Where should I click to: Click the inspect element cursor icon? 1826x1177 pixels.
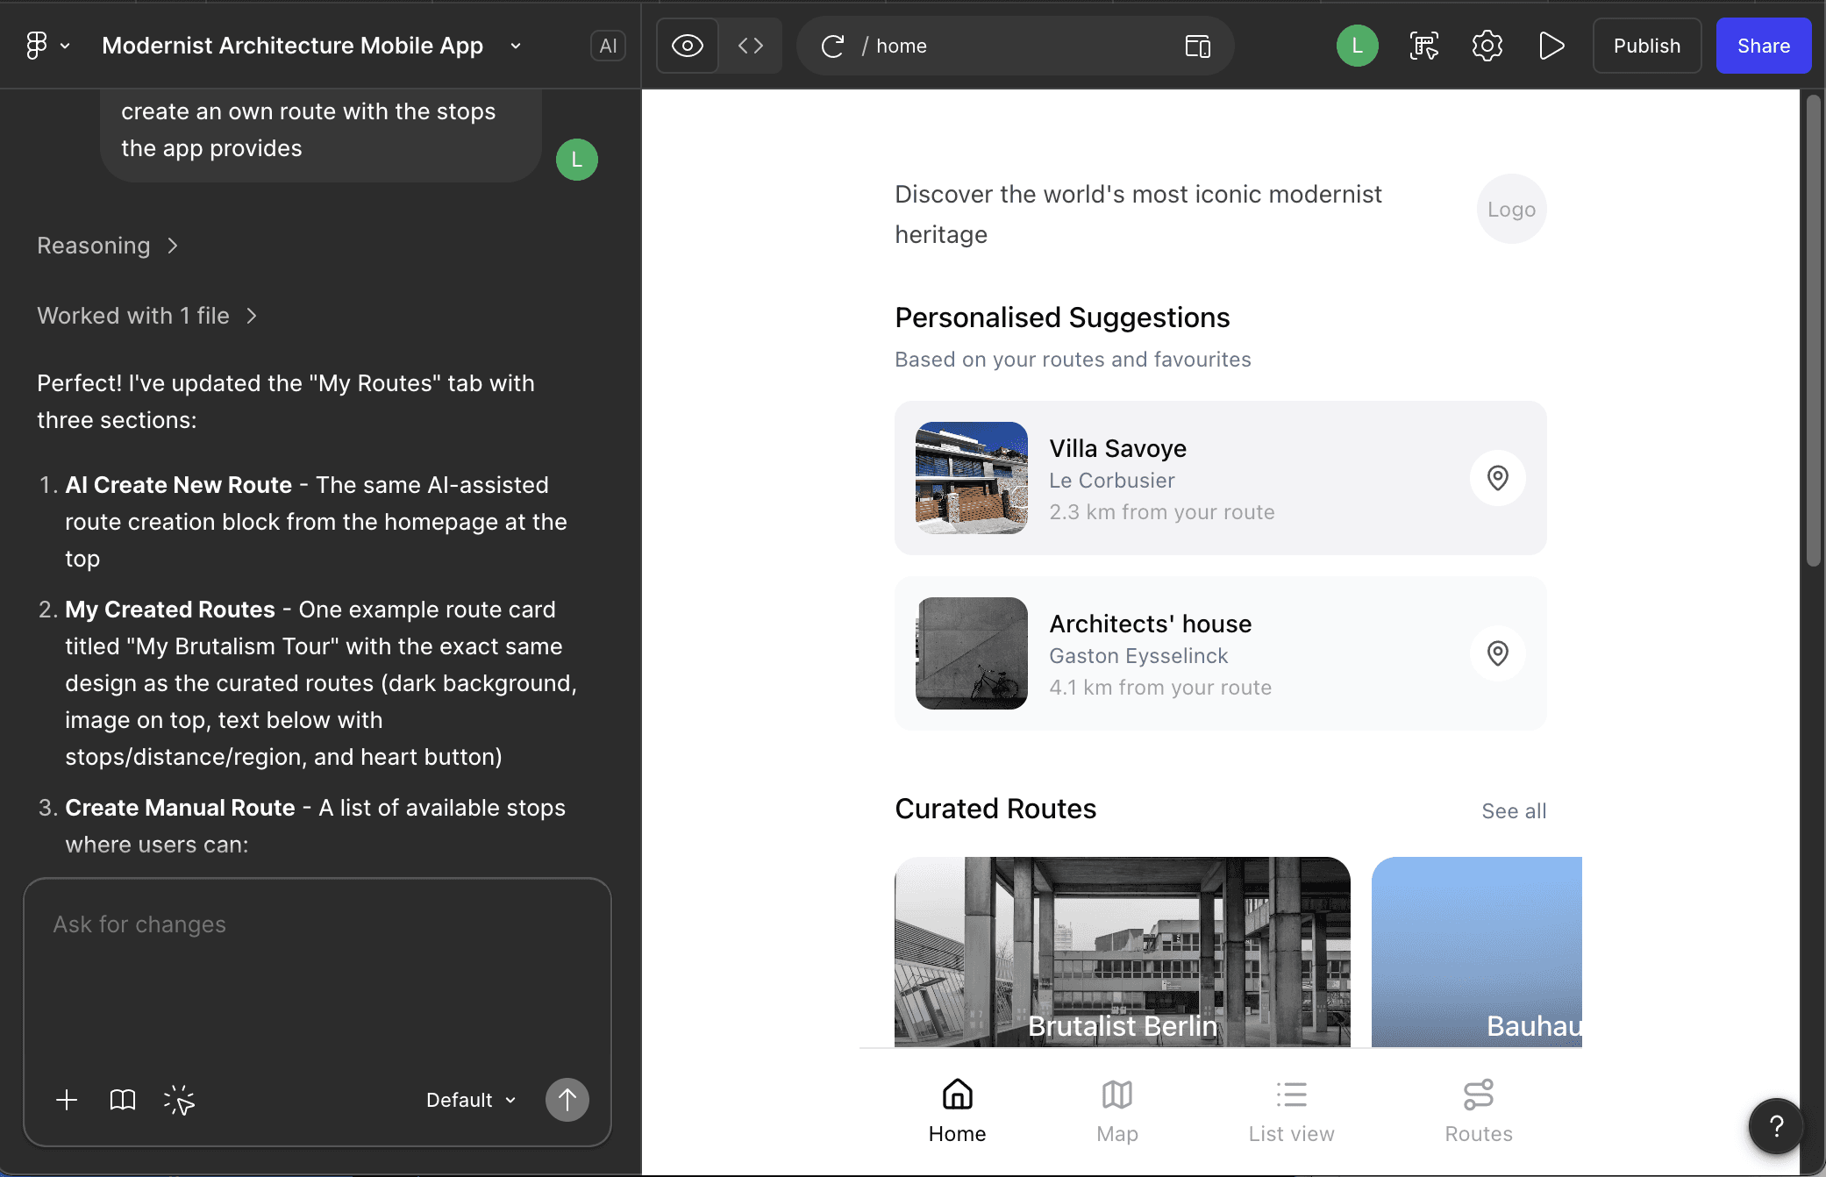click(x=1423, y=46)
